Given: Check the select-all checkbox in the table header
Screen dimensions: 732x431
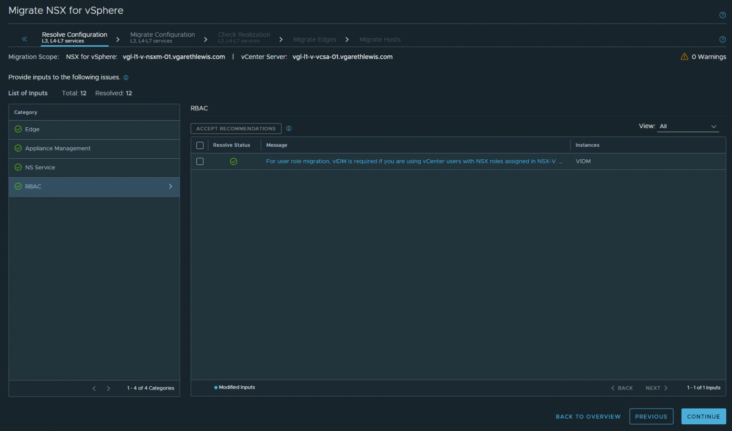Looking at the screenshot, I should (200, 145).
